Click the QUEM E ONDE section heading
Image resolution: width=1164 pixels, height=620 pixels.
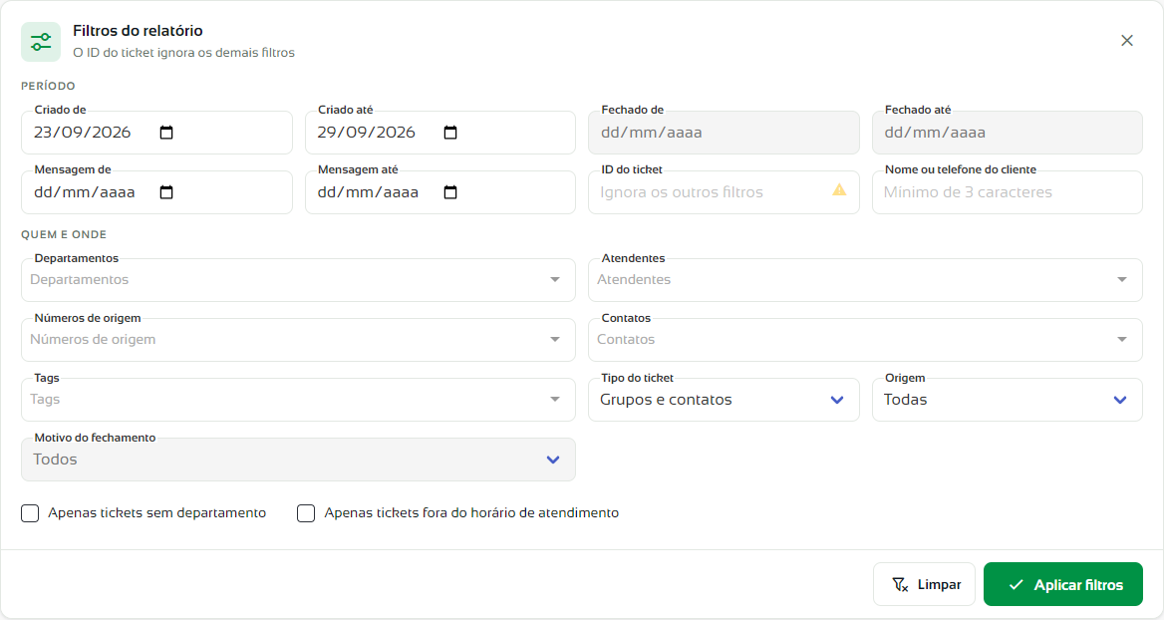point(64,234)
